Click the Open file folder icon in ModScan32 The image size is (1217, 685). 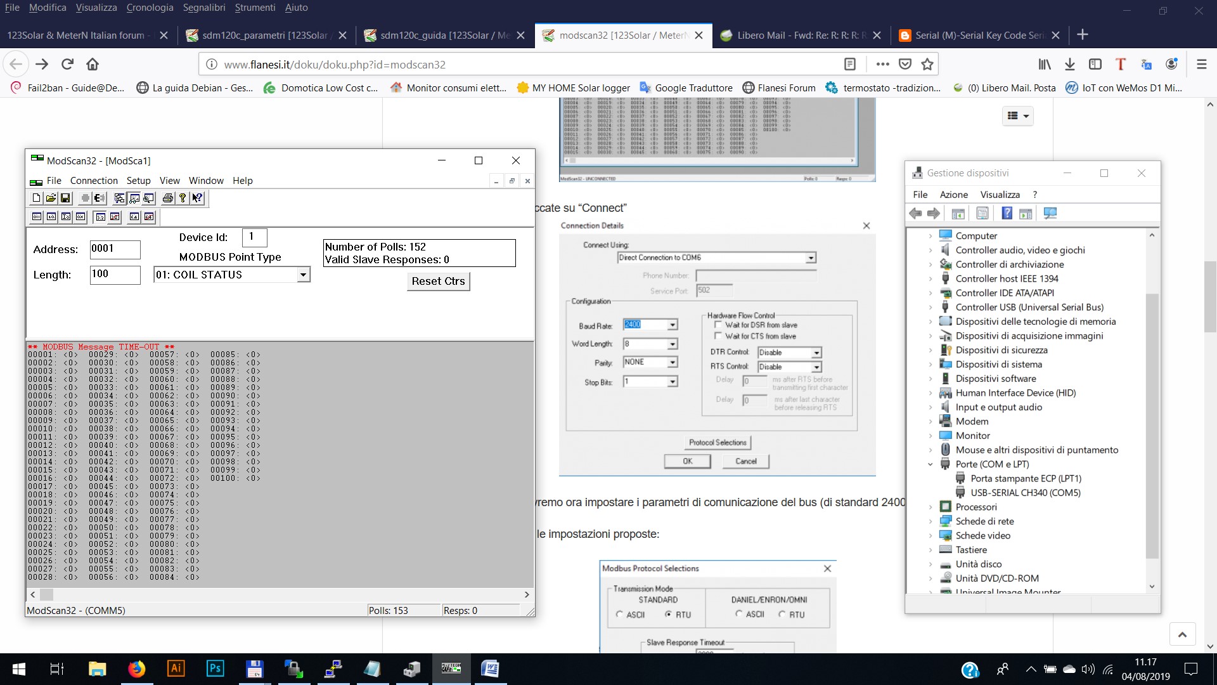[51, 199]
